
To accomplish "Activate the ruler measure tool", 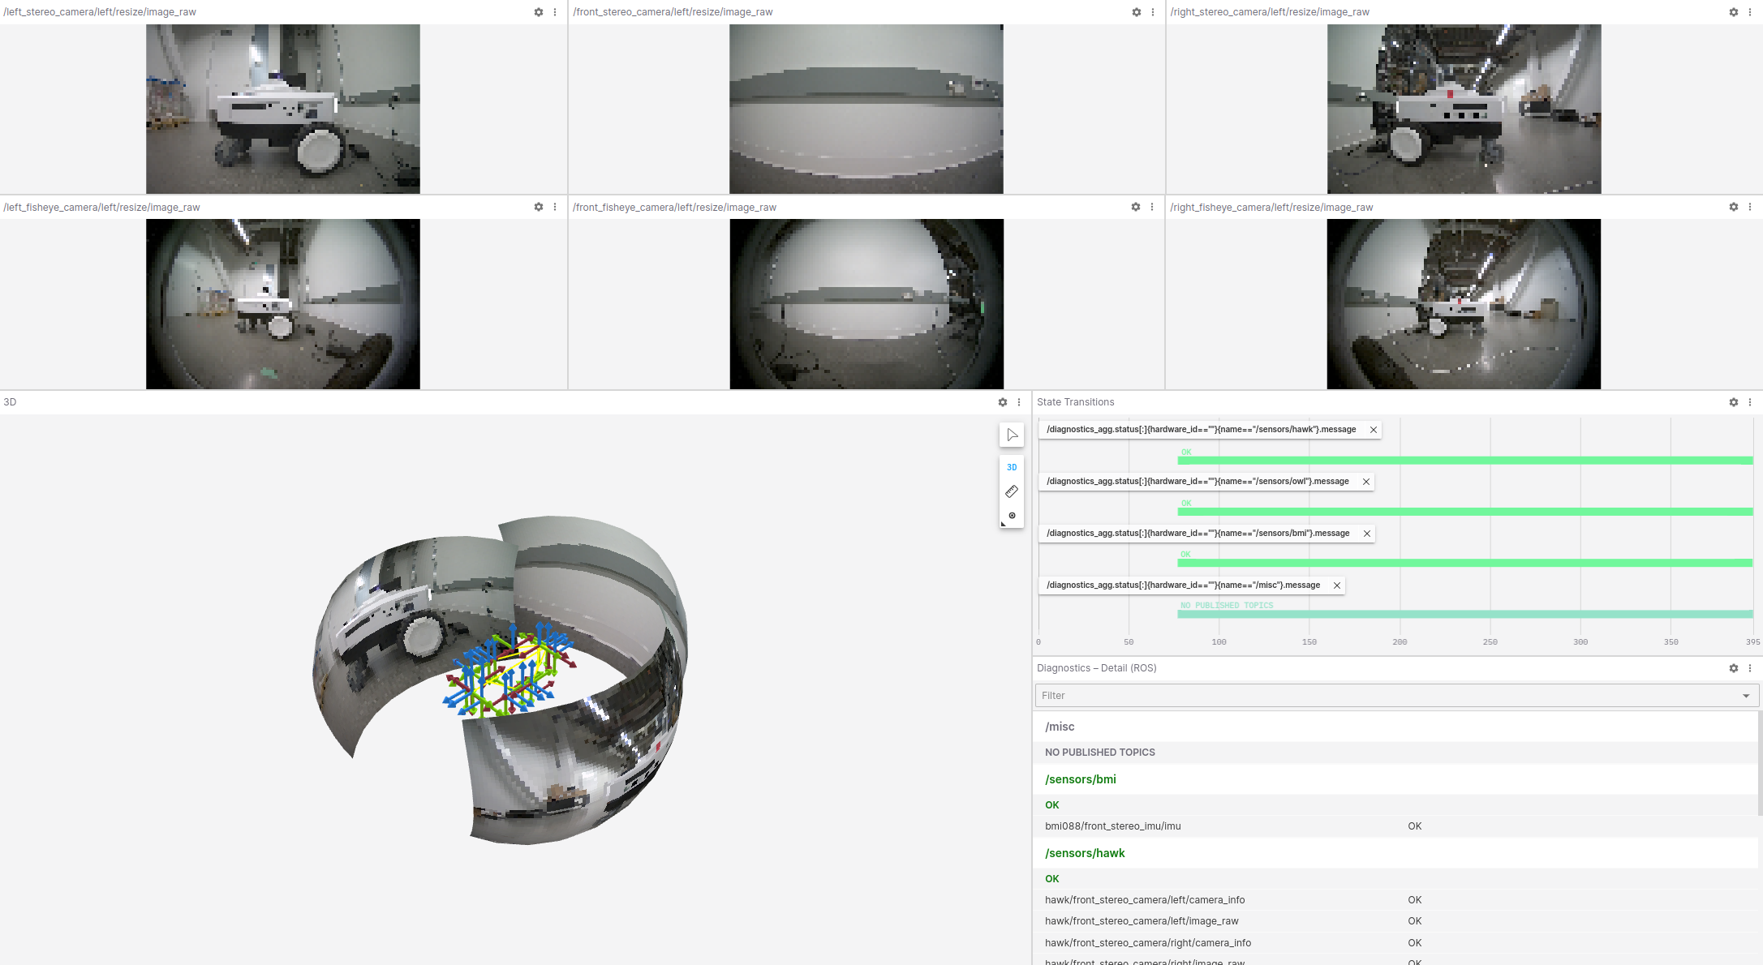I will pyautogui.click(x=1012, y=491).
